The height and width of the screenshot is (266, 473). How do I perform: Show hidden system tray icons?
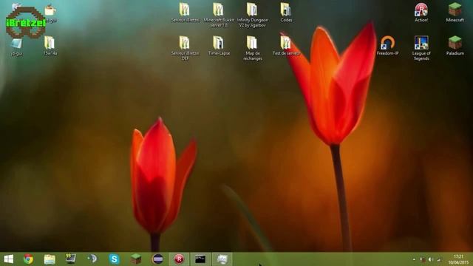tap(414, 259)
